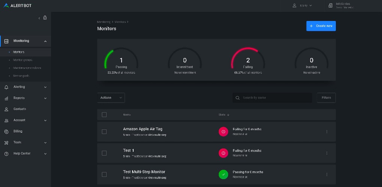Click the AlertBot logo

(x=19, y=6)
